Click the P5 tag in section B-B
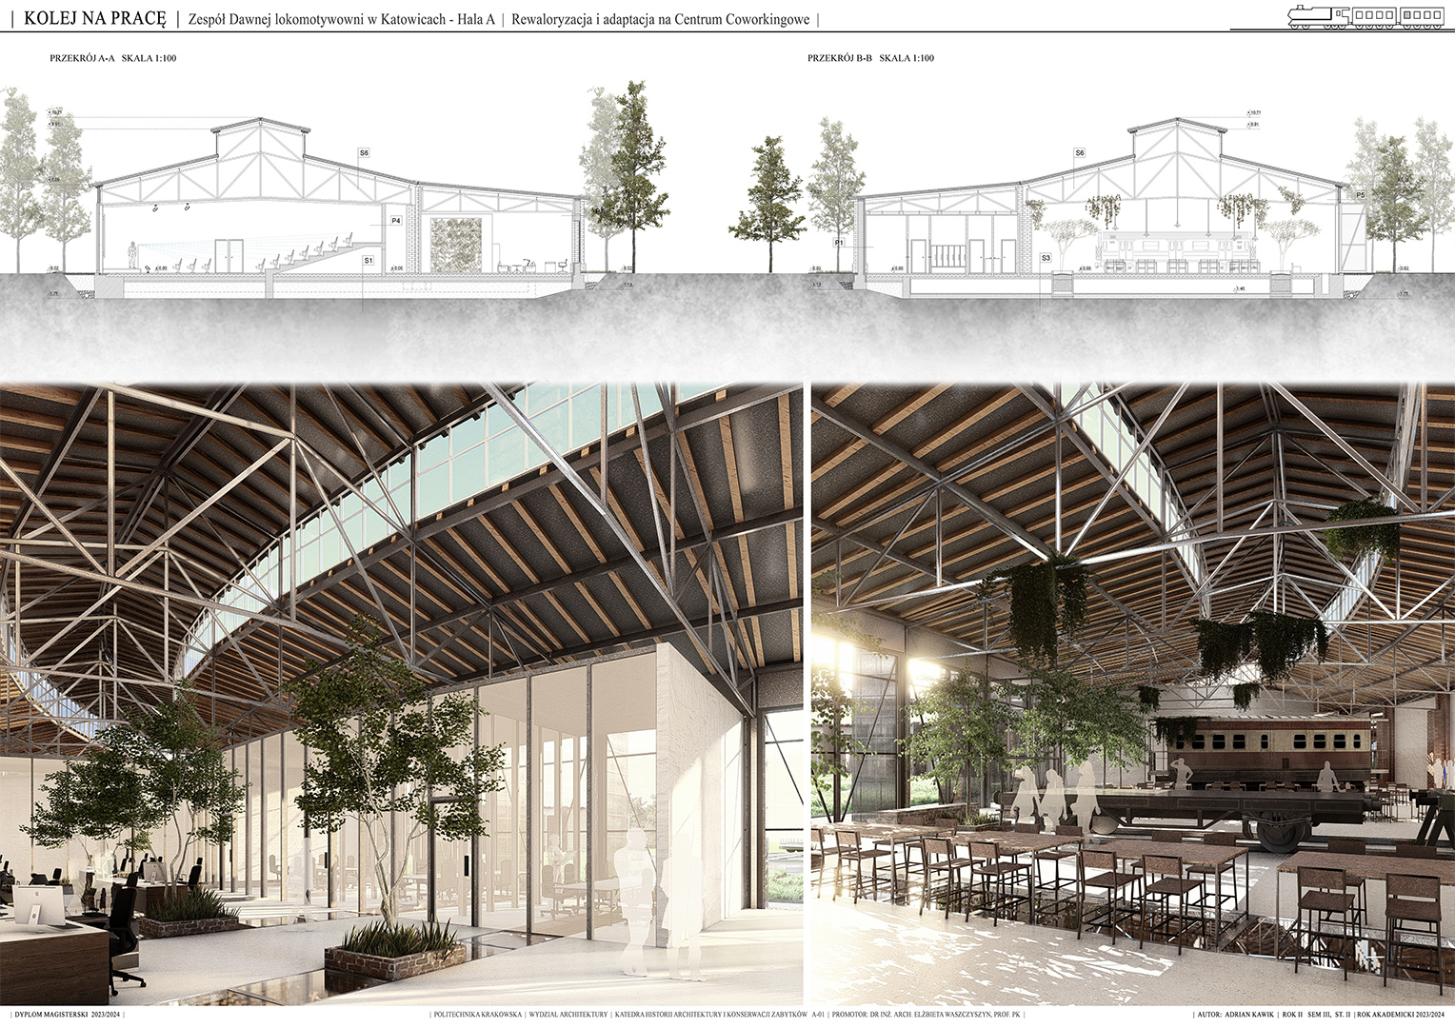Screen dimensions: 1455x1028 [1360, 195]
